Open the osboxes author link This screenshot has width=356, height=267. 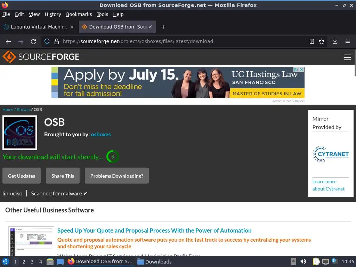(x=101, y=135)
